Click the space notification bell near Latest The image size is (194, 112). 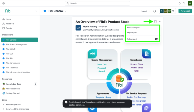click(155, 11)
